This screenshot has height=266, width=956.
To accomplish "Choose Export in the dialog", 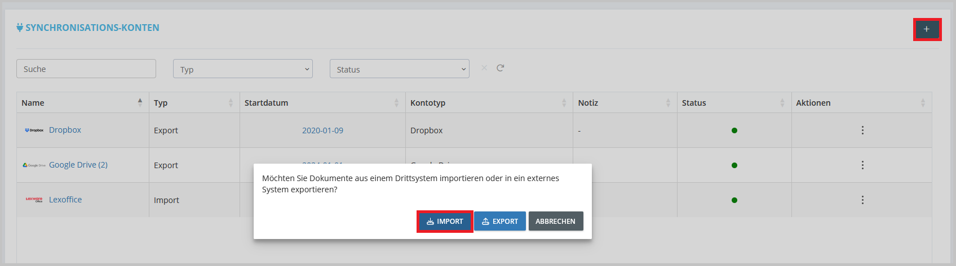I will (x=500, y=221).
